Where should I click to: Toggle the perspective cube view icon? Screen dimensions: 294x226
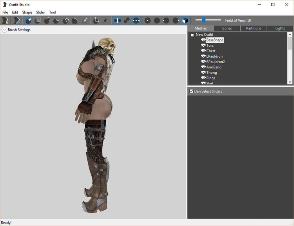pos(185,20)
